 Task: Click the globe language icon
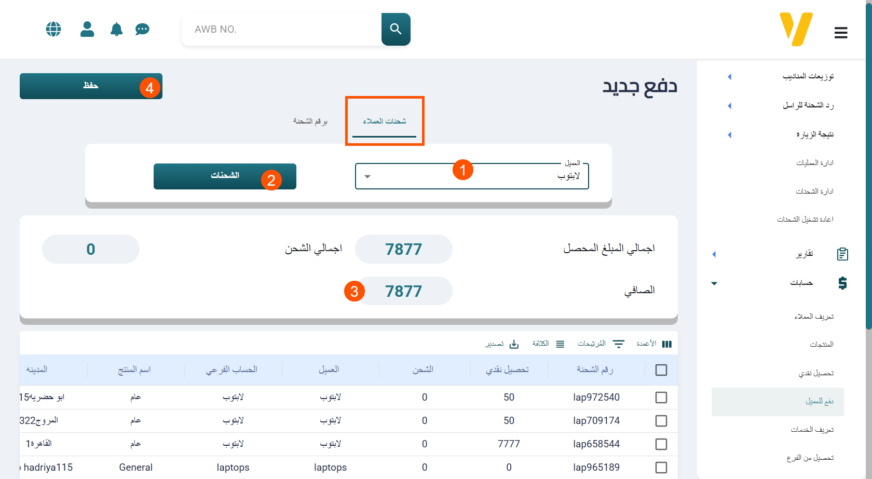point(53,29)
